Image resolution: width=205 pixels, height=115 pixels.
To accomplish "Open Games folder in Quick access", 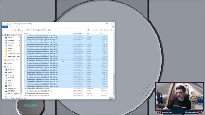I will click(10, 48).
